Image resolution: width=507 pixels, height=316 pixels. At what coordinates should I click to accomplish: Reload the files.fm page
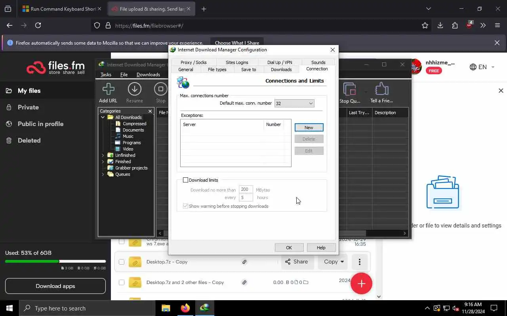pos(38,25)
